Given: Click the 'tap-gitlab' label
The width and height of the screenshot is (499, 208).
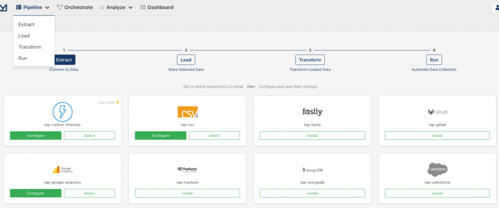Looking at the screenshot, I should 437,125.
